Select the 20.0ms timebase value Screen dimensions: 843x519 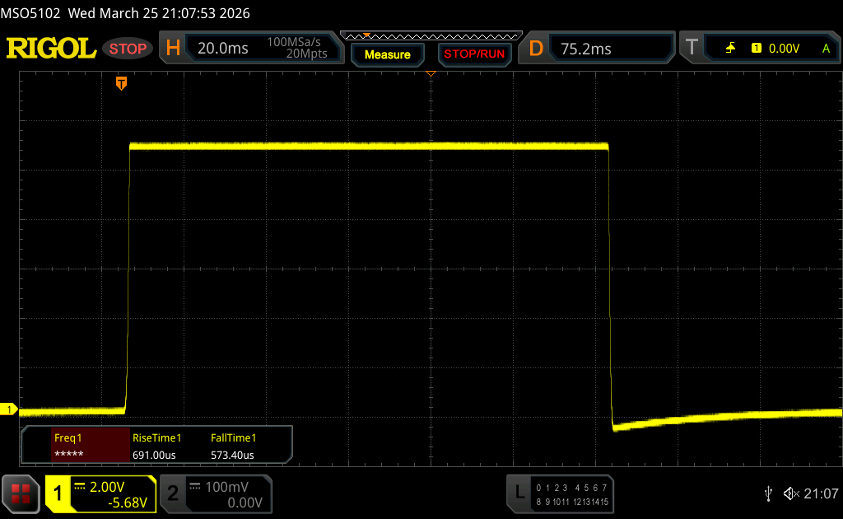[222, 49]
